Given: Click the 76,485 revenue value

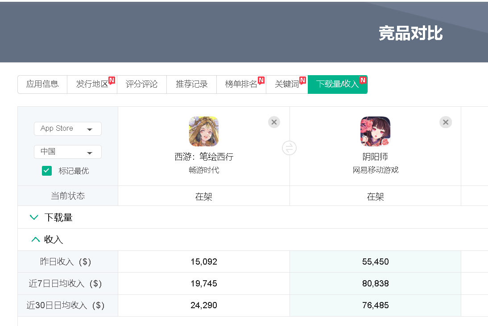Looking at the screenshot, I should [375, 305].
